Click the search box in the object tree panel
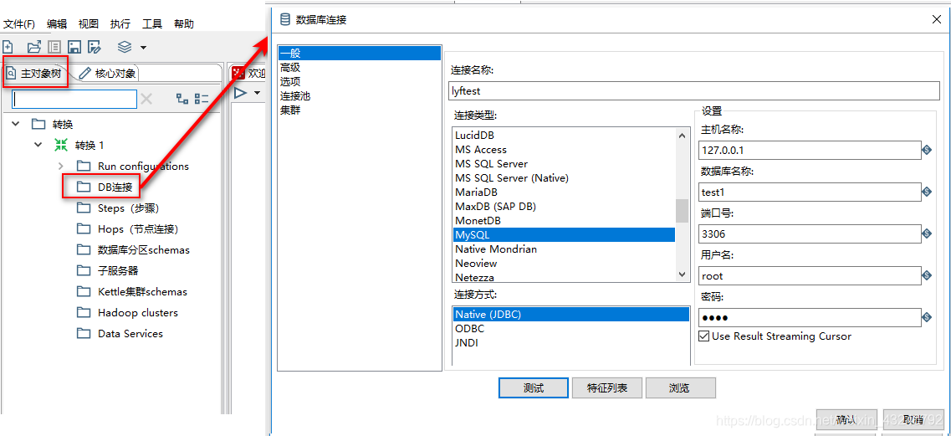The height and width of the screenshot is (436, 951). (74, 99)
